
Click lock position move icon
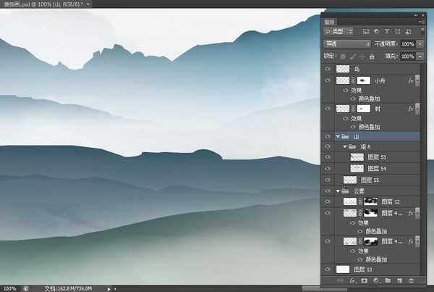coord(362,57)
